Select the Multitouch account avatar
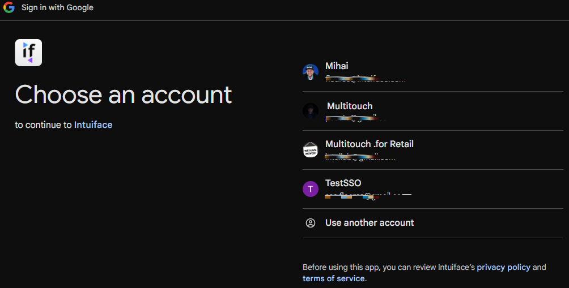Image resolution: width=569 pixels, height=288 pixels. [310, 111]
